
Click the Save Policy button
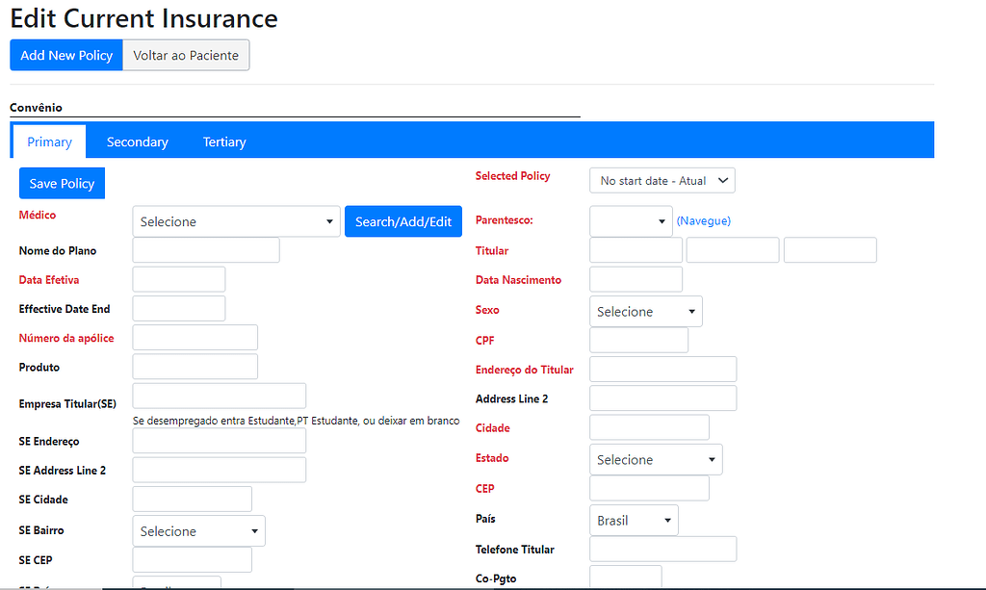click(x=62, y=183)
